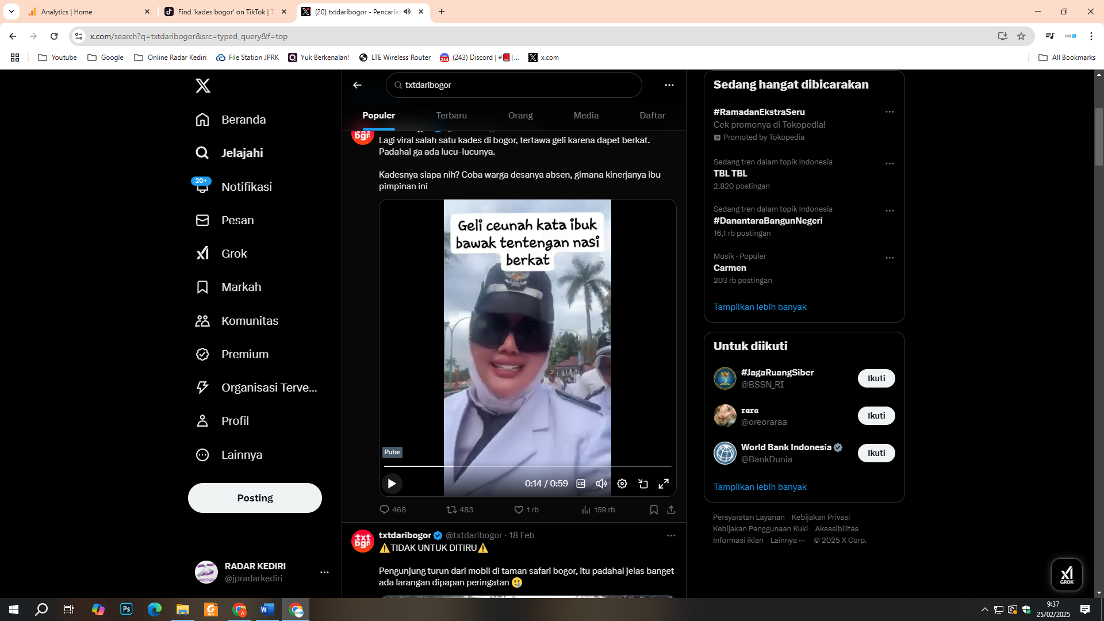Open Premium page
1104x621 pixels.
[x=232, y=354]
